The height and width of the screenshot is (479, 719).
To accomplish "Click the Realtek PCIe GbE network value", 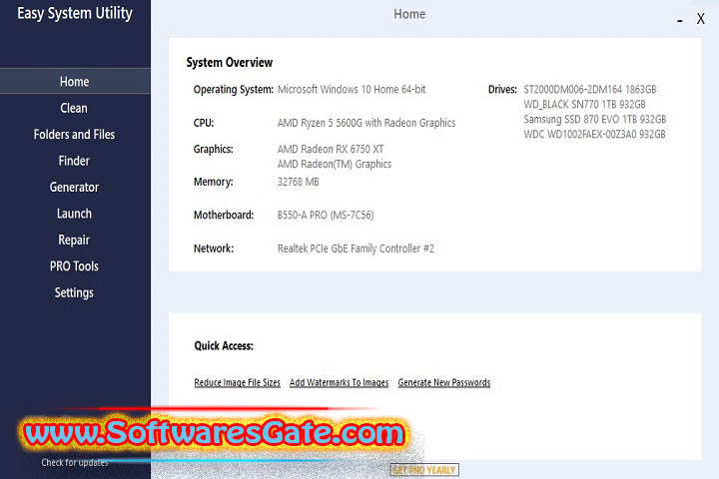I will 356,248.
